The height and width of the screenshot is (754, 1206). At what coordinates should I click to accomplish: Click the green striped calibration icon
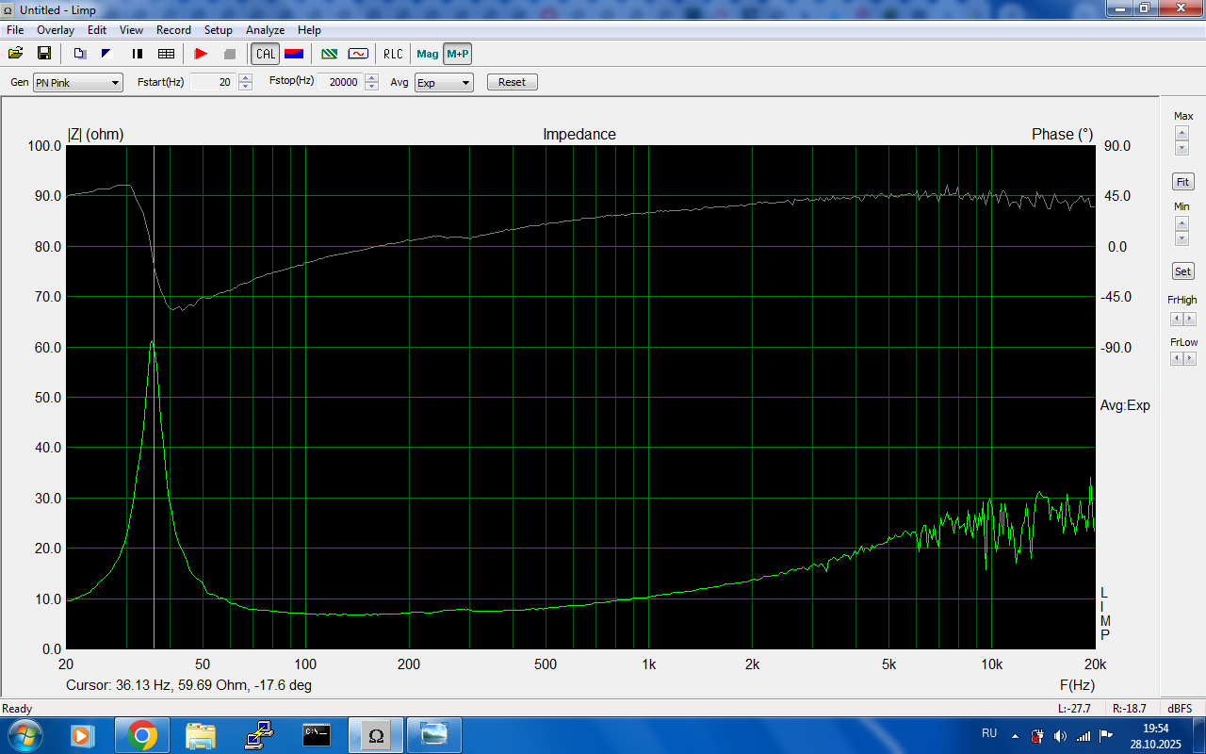[x=329, y=54]
